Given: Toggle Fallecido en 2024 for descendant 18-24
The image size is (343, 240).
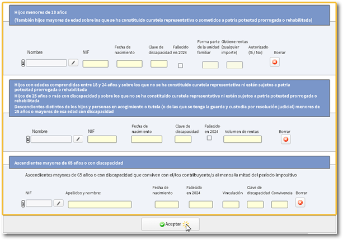Looking at the screenshot, I should (209, 138).
